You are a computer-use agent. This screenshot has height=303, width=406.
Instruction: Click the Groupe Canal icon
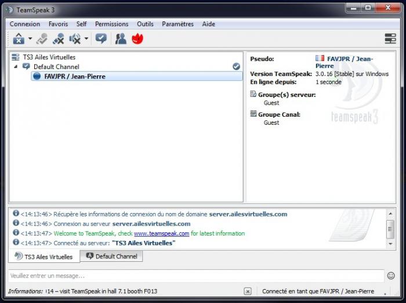pos(253,114)
